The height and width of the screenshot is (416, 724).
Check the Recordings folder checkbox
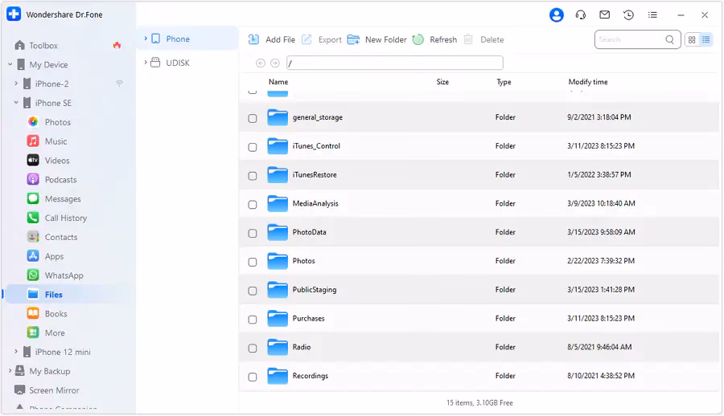tap(253, 377)
